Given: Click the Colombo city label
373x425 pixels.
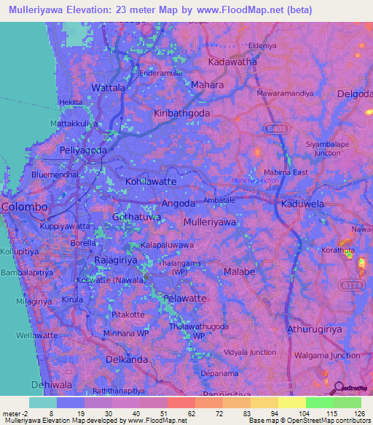Looking at the screenshot, I should click(24, 207).
